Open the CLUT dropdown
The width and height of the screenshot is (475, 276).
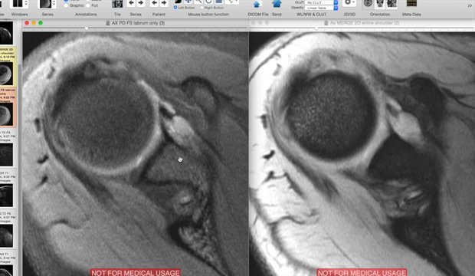point(321,2)
